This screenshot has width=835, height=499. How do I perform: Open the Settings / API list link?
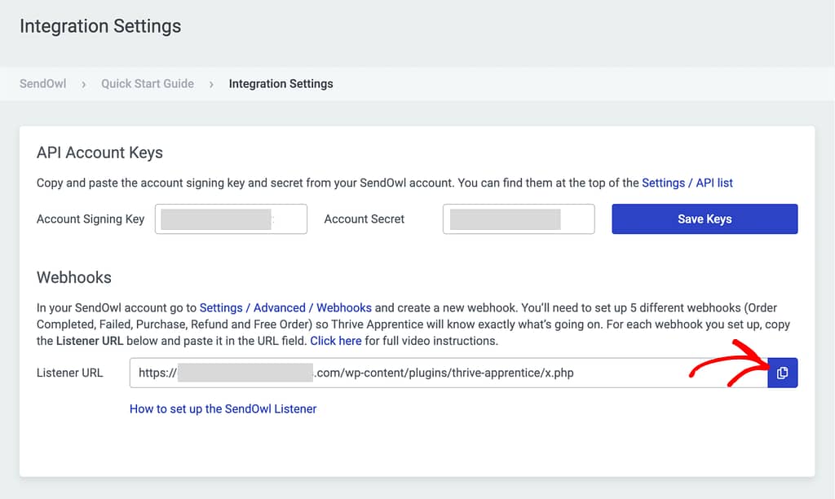[687, 183]
